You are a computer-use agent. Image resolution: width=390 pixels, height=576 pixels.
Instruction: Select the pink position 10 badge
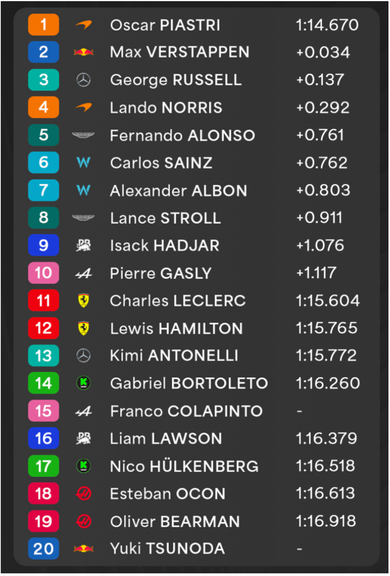(44, 273)
